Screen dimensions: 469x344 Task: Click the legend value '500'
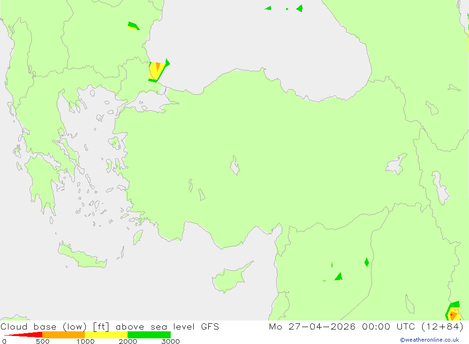(x=43, y=341)
